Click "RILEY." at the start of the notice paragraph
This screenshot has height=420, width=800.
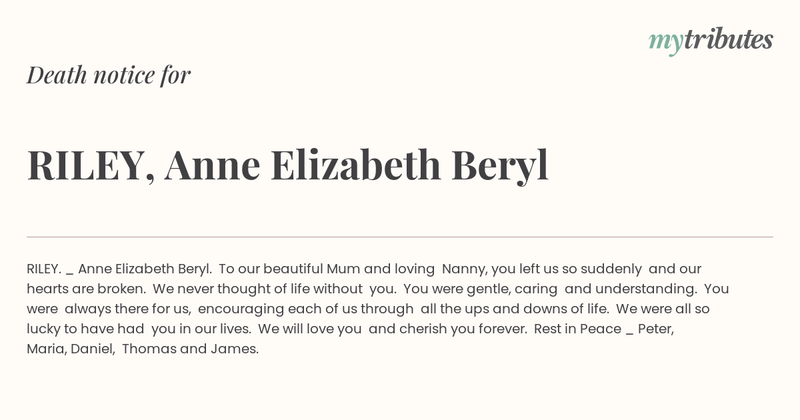(44, 269)
